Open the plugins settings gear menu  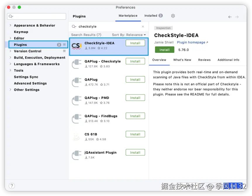coord(173,16)
